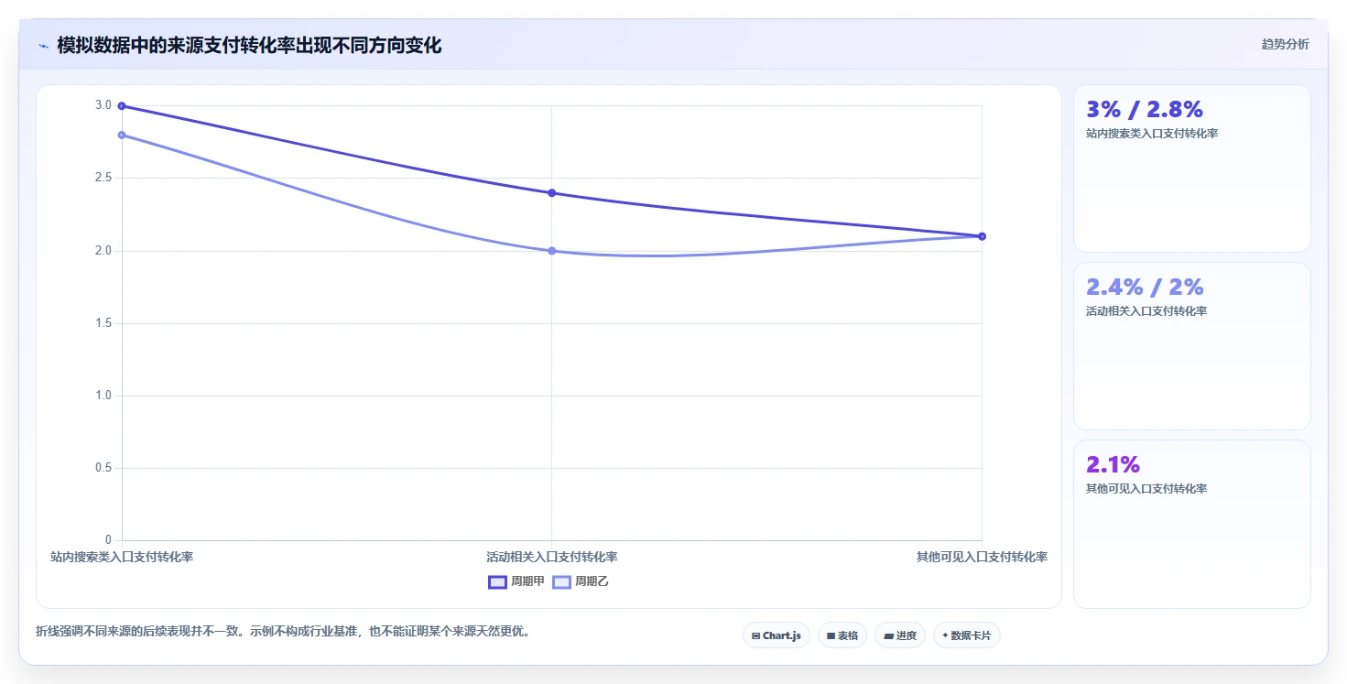Click the 进度 tag chip

tap(899, 635)
